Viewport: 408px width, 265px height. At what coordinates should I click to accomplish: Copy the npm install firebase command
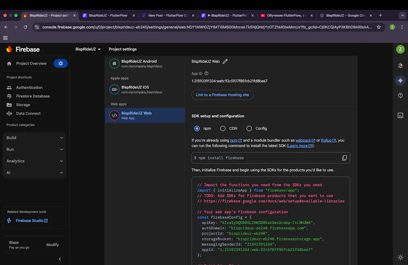point(344,158)
